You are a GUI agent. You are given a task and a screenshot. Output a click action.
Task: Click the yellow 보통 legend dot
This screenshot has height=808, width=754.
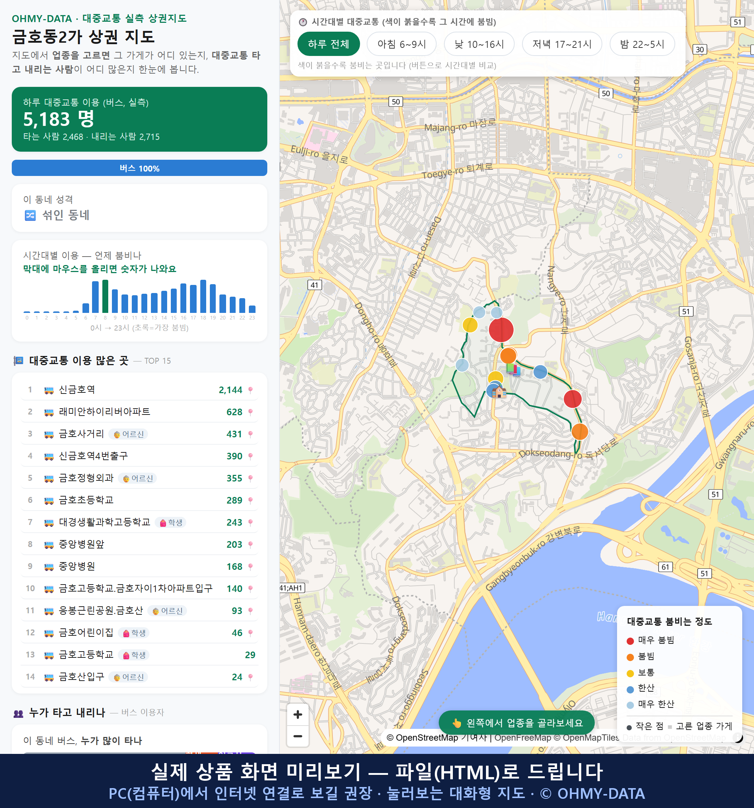click(630, 674)
